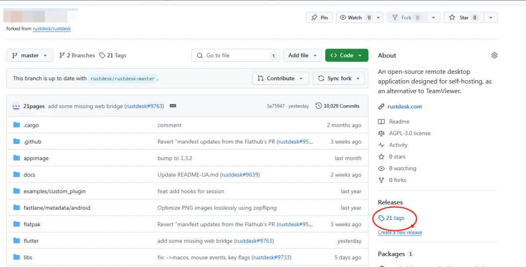Click Create a new release link
The image size is (526, 267).
click(400, 232)
